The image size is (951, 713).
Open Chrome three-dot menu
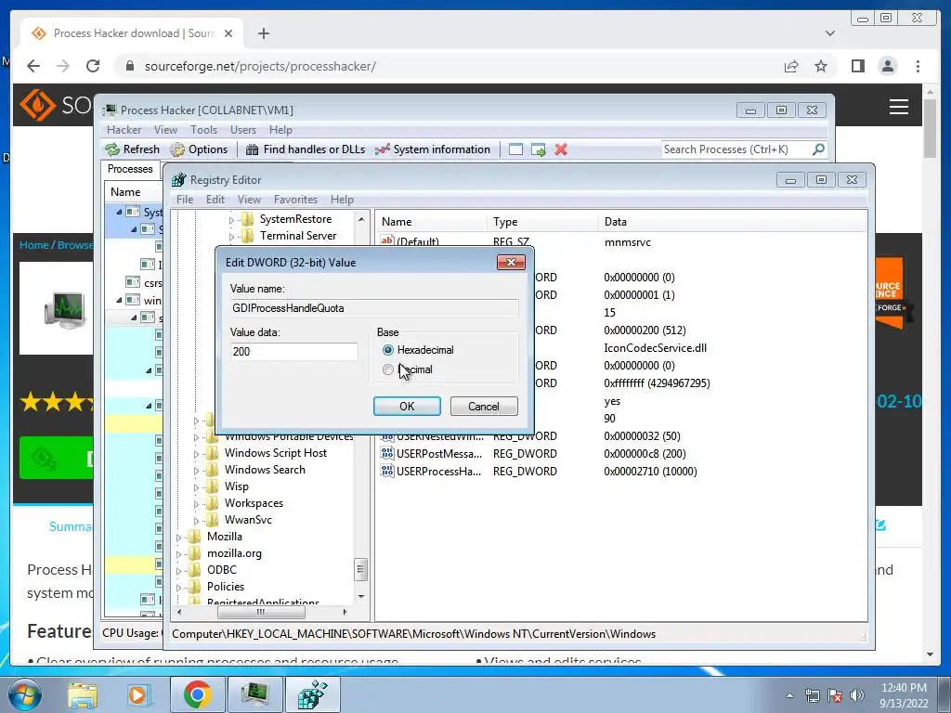(x=918, y=66)
